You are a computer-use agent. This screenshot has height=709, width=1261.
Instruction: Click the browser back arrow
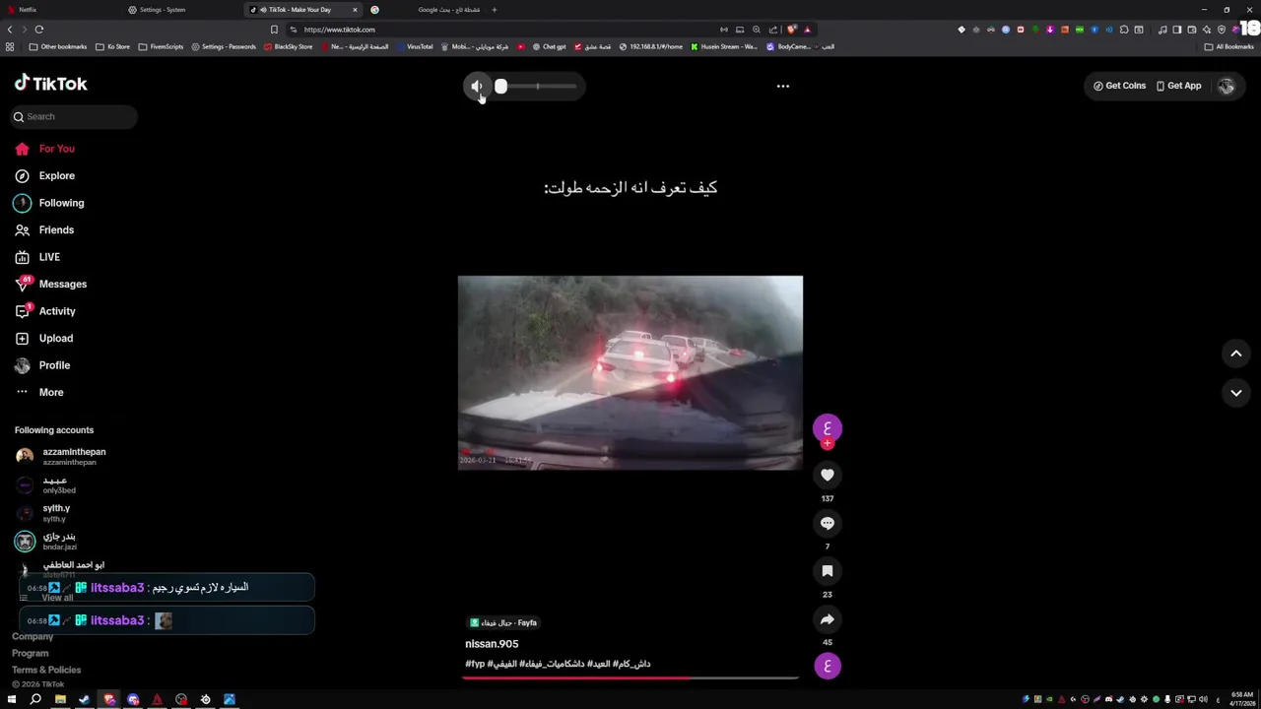[10, 30]
